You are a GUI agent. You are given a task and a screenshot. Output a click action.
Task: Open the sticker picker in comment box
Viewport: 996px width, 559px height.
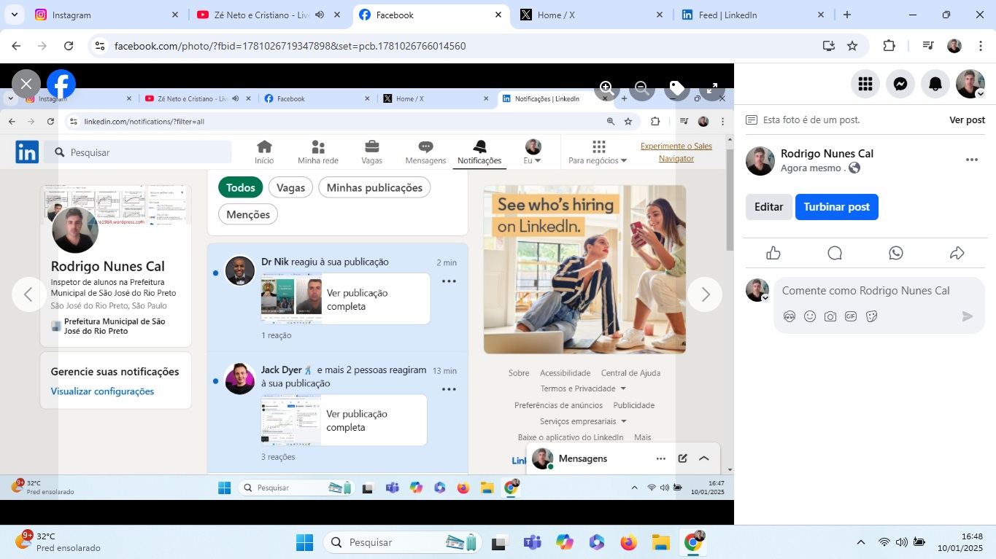(x=871, y=316)
